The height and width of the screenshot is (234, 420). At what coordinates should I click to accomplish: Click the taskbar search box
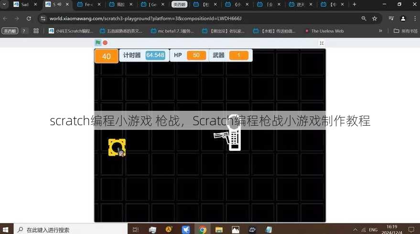70,230
